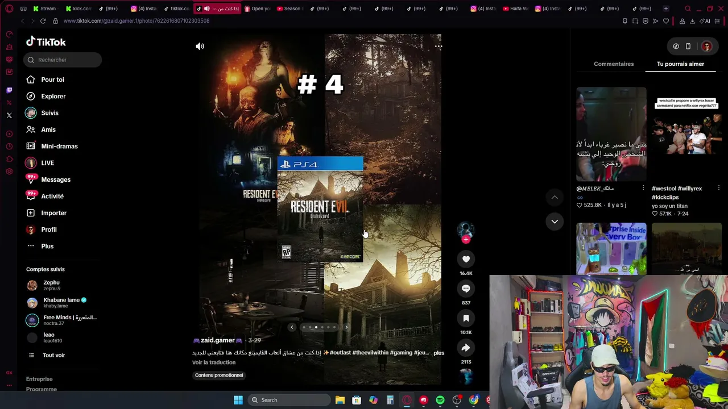Switch to the Season YouTube browser tab
This screenshot has height=409, width=728.
[x=289, y=9]
